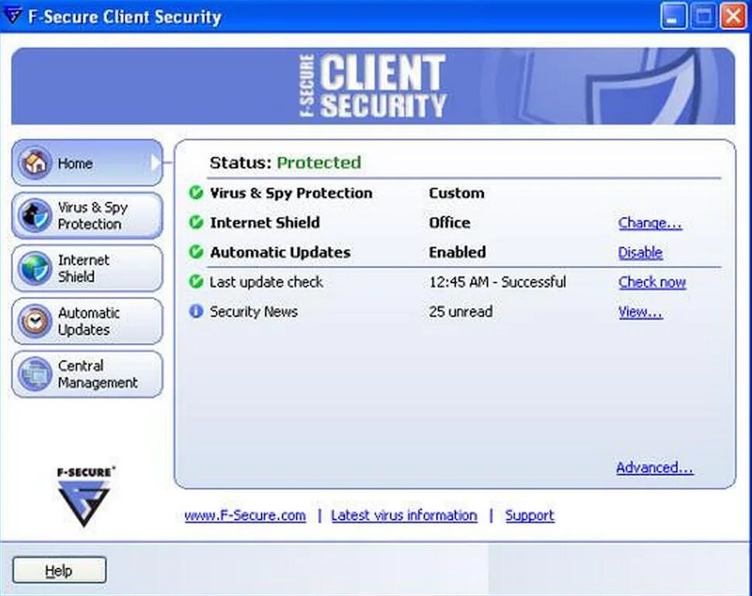Click the Home house icon in sidebar
The height and width of the screenshot is (596, 752).
coord(35,163)
